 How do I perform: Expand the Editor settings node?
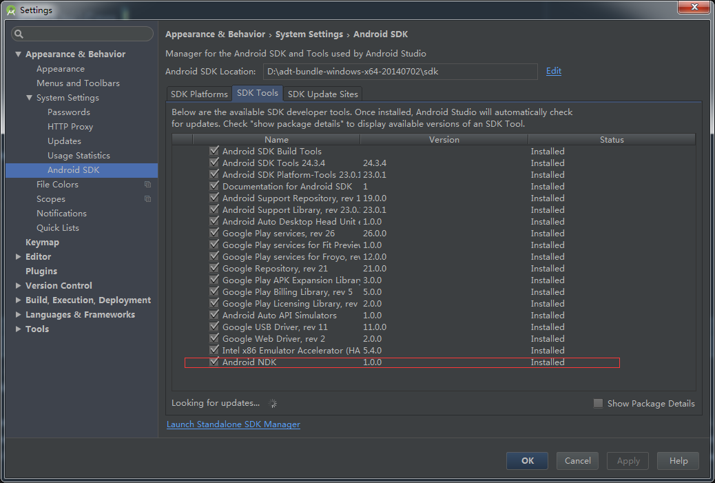pos(18,257)
